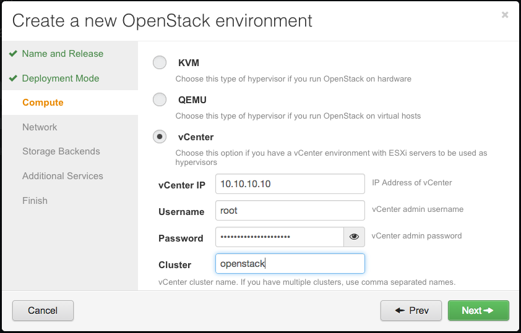
Task: Open the Network step in sidebar
Action: (40, 127)
